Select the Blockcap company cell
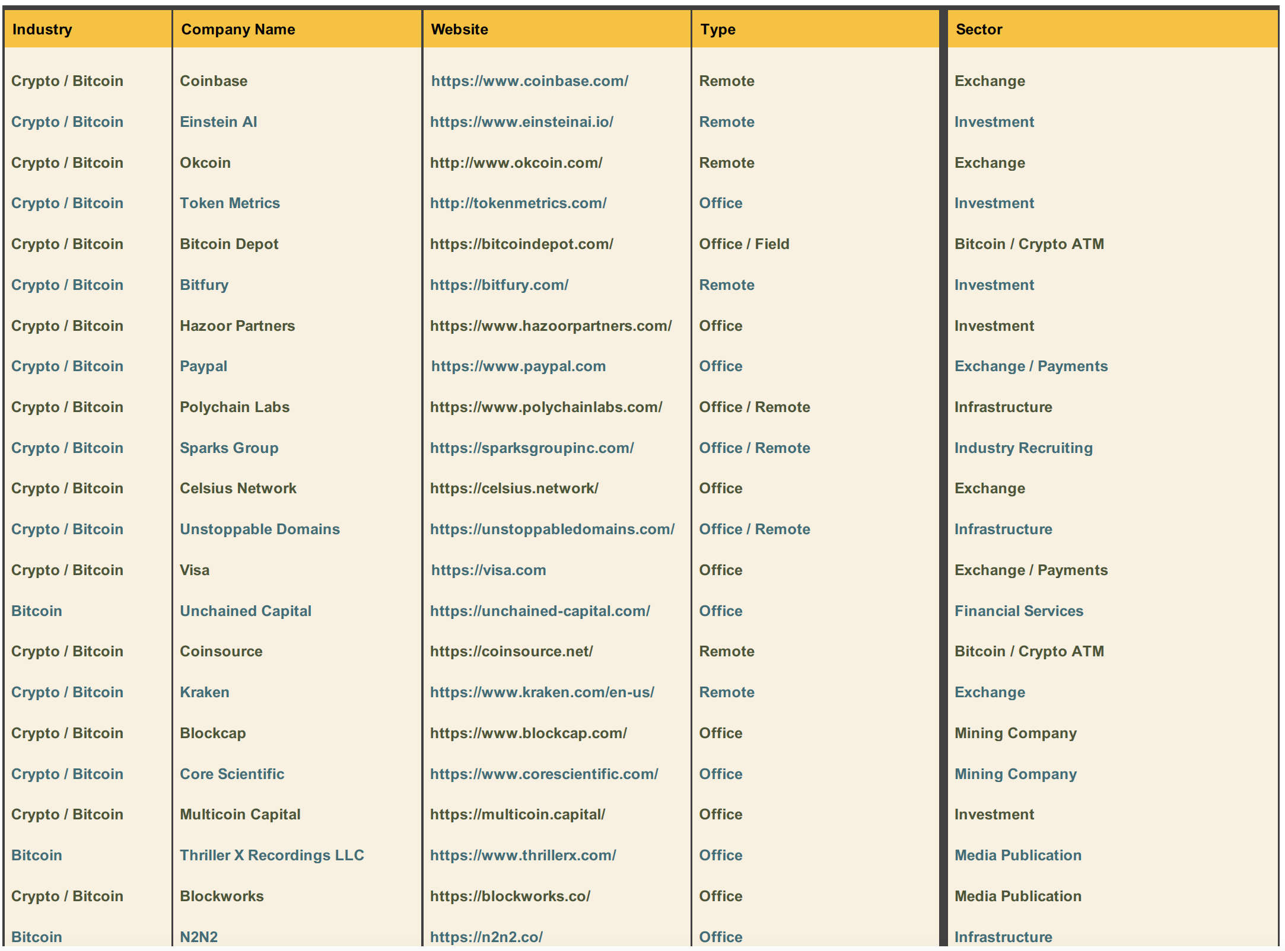1285x951 pixels. click(x=212, y=733)
